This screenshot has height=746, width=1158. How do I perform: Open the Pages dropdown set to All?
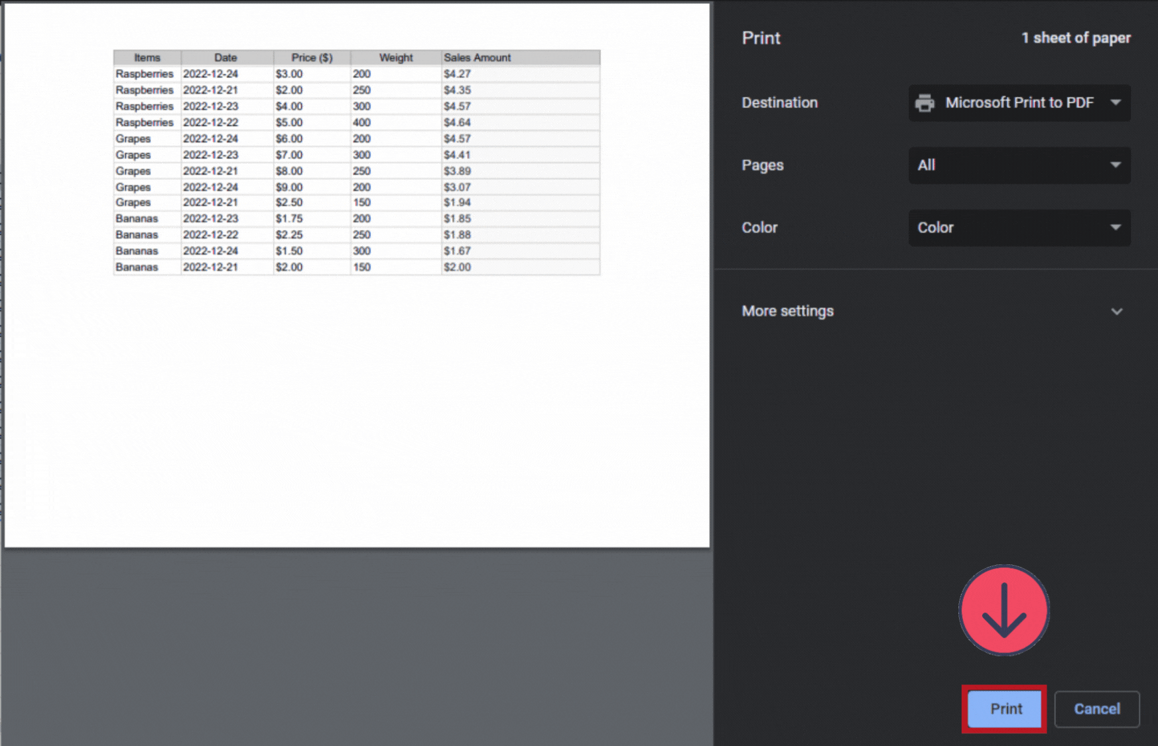[x=1019, y=165]
